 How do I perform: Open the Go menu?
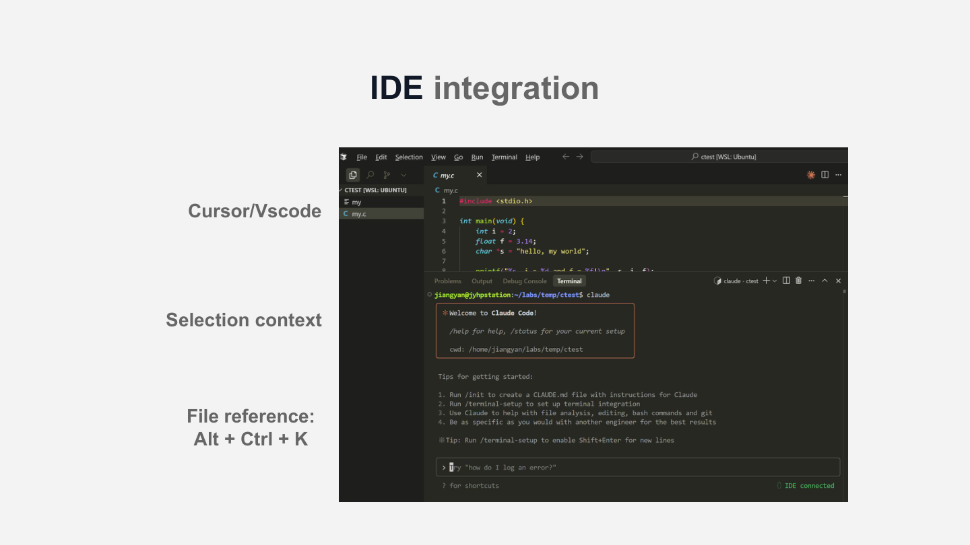pos(459,157)
